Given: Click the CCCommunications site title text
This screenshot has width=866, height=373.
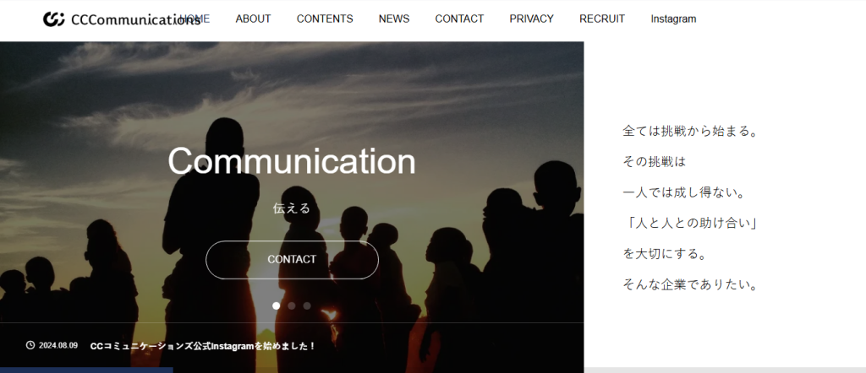Looking at the screenshot, I should (136, 20).
